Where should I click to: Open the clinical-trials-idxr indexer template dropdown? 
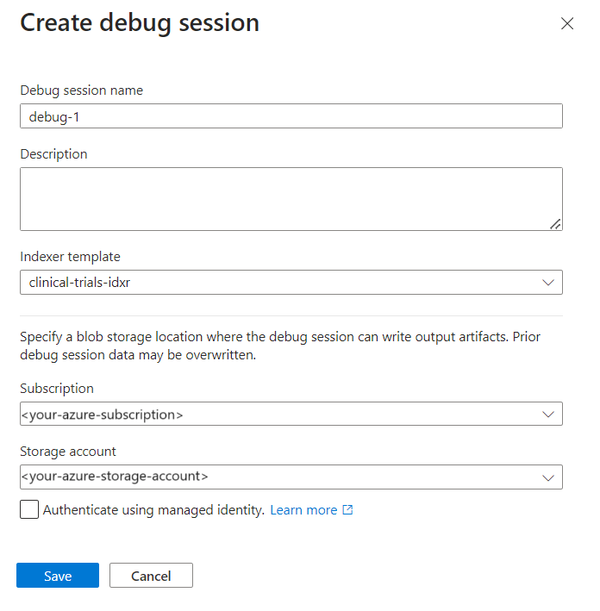click(291, 282)
